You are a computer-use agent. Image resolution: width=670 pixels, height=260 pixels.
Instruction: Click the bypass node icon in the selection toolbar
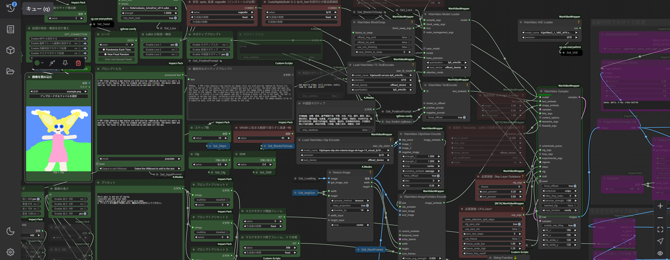[52, 63]
